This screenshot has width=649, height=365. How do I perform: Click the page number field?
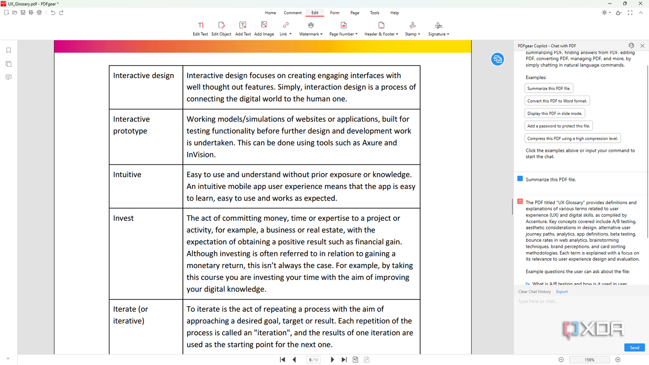pyautogui.click(x=313, y=359)
